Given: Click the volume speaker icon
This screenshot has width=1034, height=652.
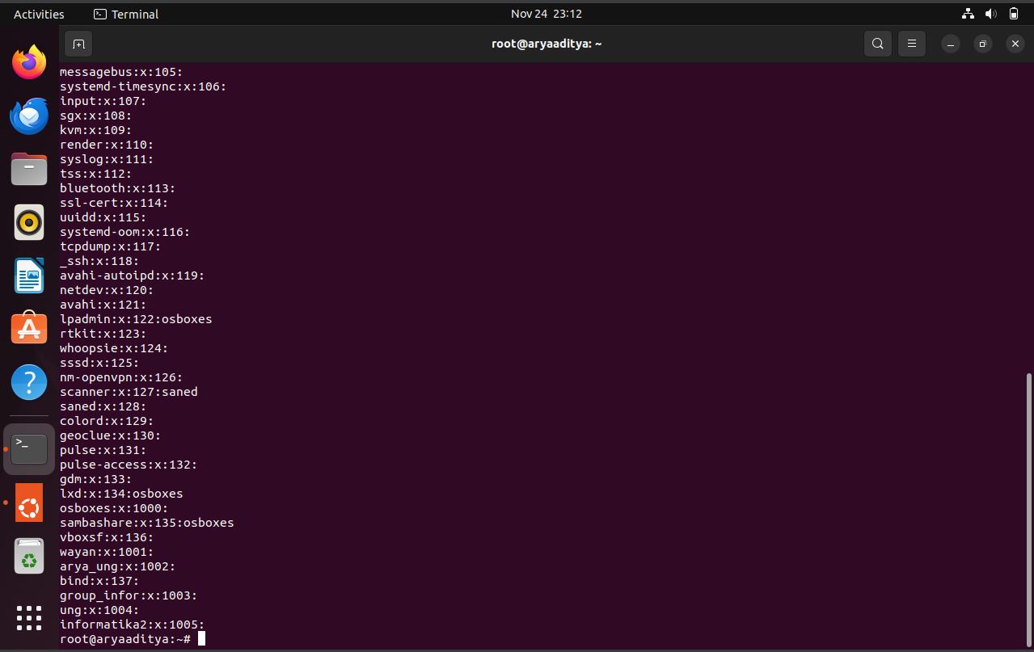Looking at the screenshot, I should 991,14.
